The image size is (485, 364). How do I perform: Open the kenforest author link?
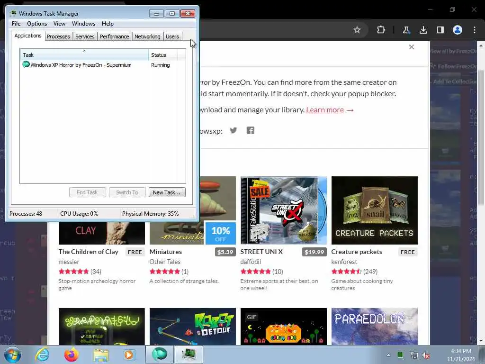tap(344, 262)
